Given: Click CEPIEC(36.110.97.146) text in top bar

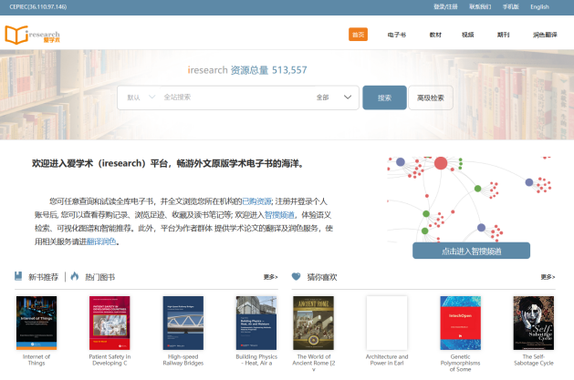Looking at the screenshot, I should click(38, 6).
